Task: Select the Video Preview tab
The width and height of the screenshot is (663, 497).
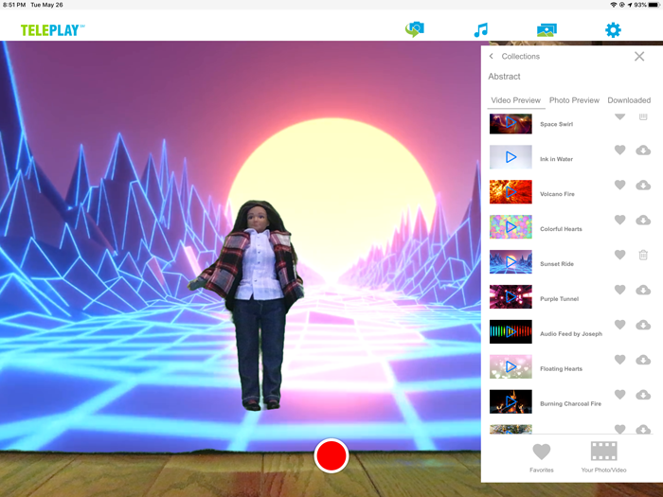Action: [x=515, y=100]
